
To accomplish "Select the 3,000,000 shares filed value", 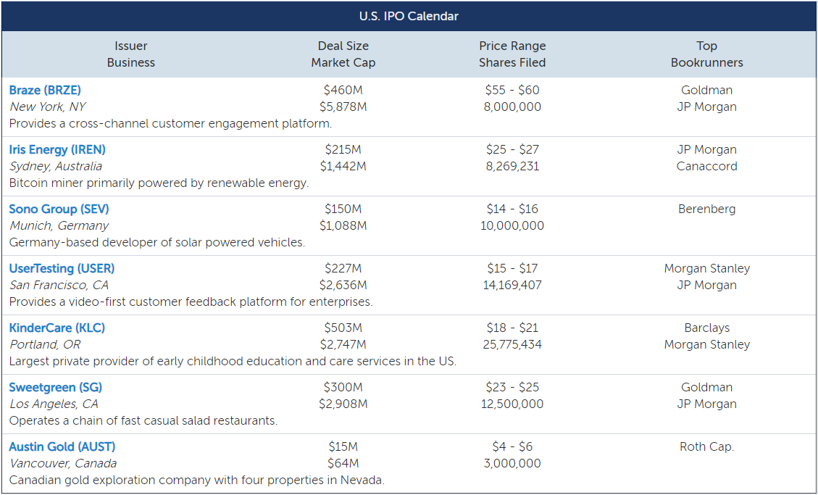I will (x=512, y=464).
